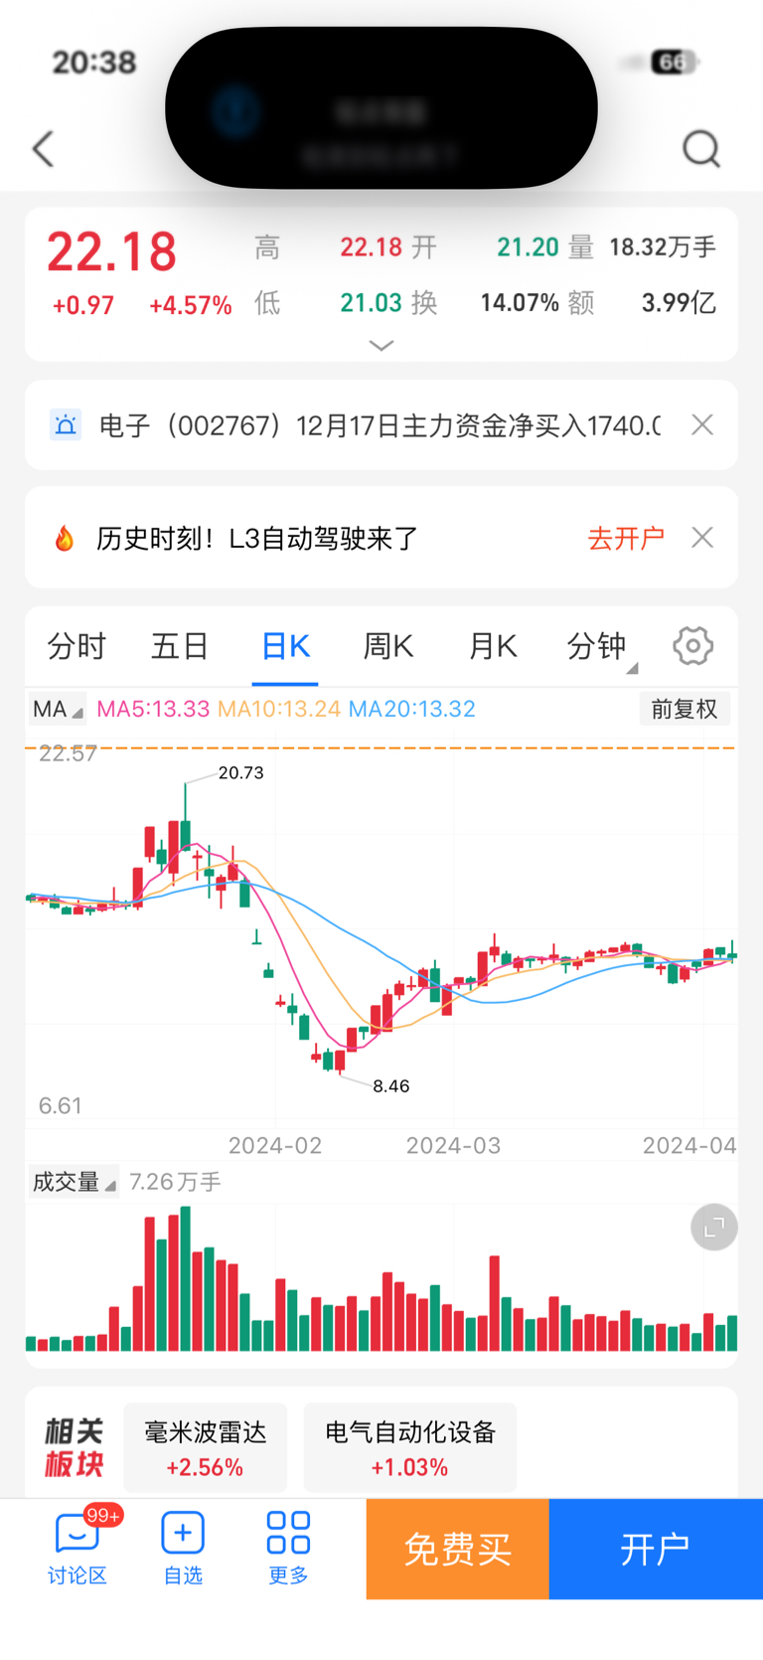Tap the alert bell news icon
763x1660 pixels.
[x=66, y=425]
